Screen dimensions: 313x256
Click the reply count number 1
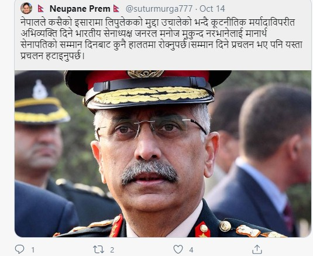click(x=33, y=250)
